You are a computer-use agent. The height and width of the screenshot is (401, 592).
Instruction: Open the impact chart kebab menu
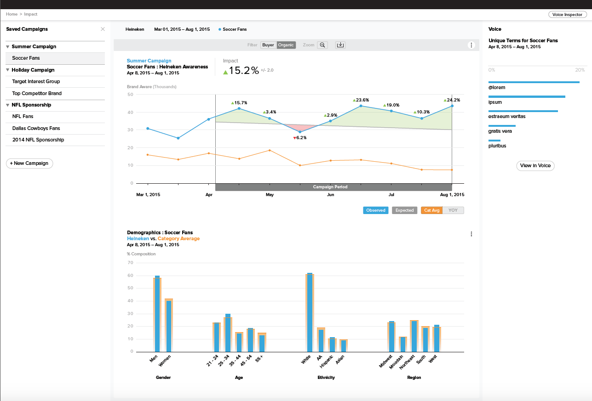tap(471, 45)
